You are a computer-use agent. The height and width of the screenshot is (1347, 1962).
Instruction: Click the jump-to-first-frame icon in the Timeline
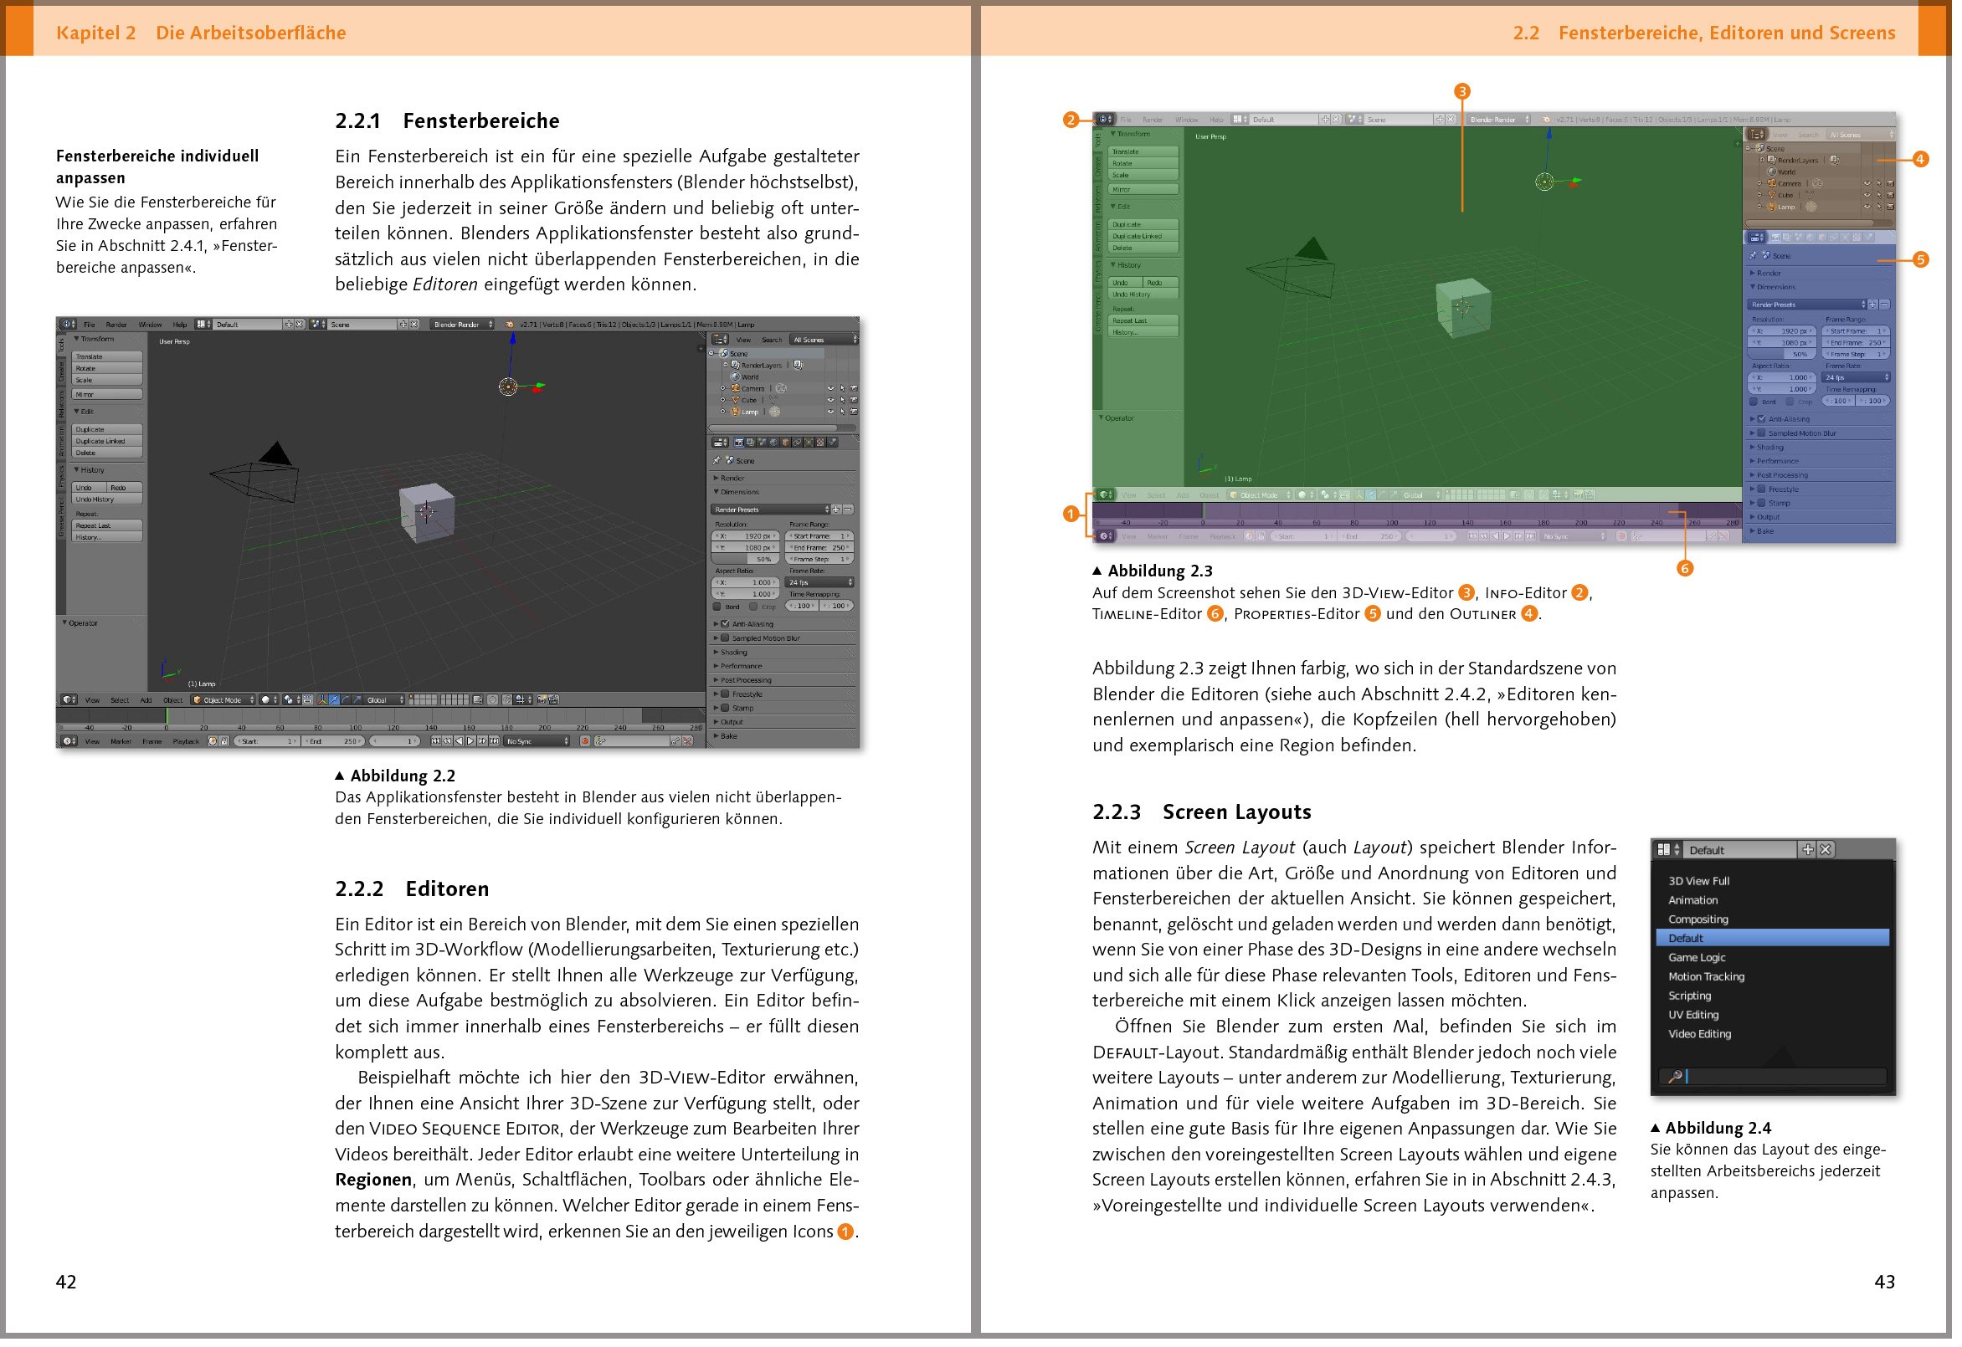pyautogui.click(x=435, y=741)
